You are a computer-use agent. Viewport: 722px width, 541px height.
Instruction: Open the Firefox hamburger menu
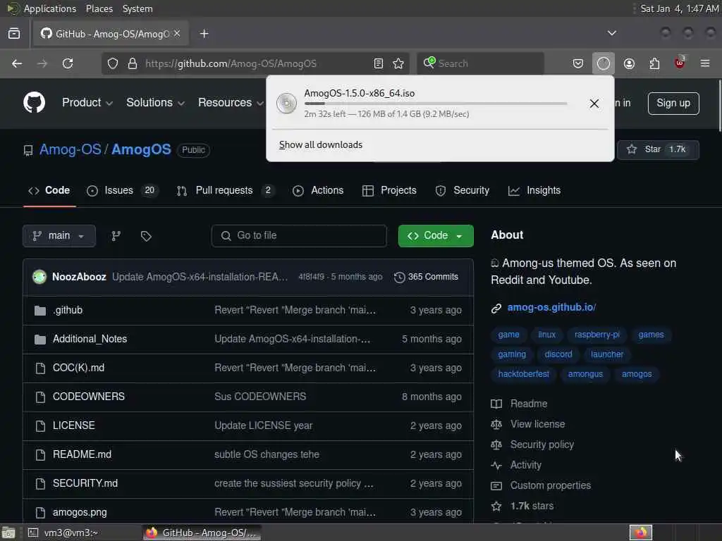[705, 63]
